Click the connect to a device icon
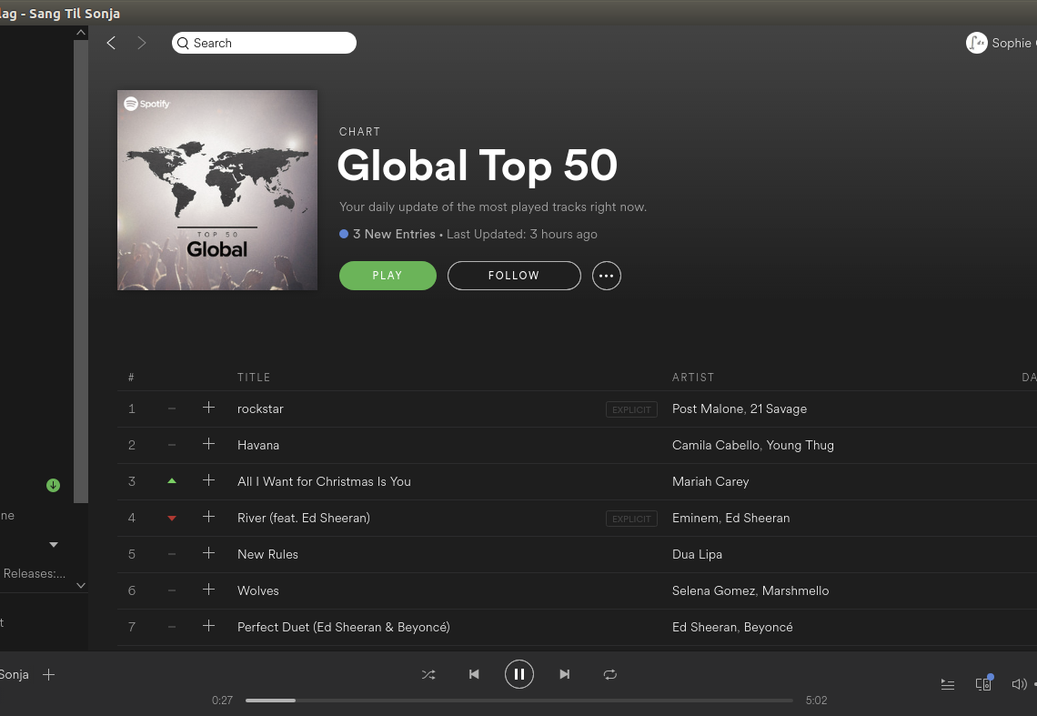The image size is (1037, 716). (983, 683)
